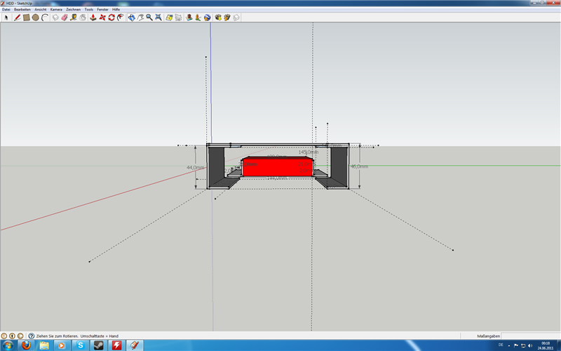Image resolution: width=561 pixels, height=351 pixels.
Task: Choose the Rectangle drawing tool
Action: (x=26, y=18)
